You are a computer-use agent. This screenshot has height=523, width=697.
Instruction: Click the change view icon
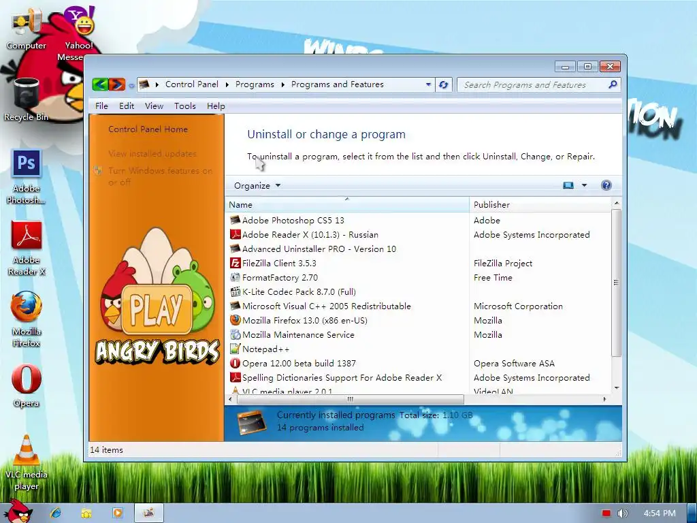click(568, 185)
